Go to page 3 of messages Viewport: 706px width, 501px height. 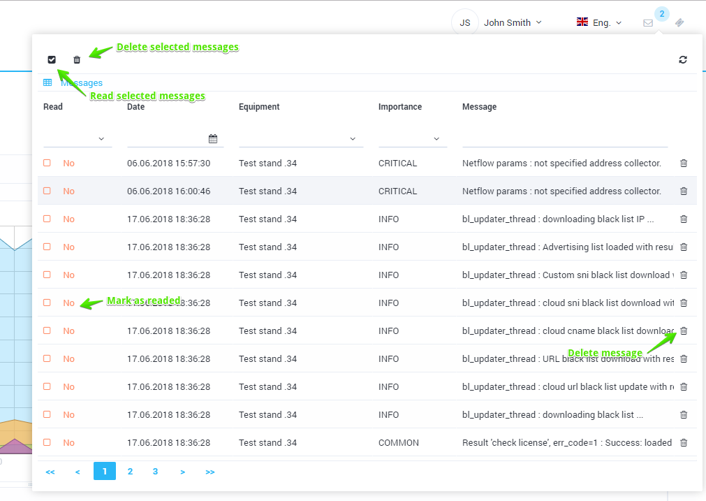[155, 472]
